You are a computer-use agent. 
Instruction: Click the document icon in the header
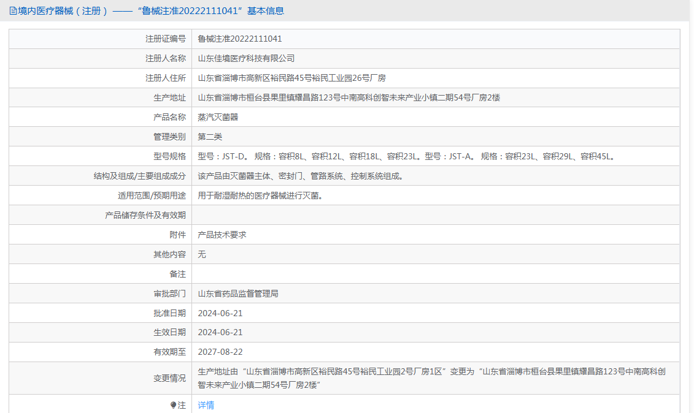[x=13, y=11]
